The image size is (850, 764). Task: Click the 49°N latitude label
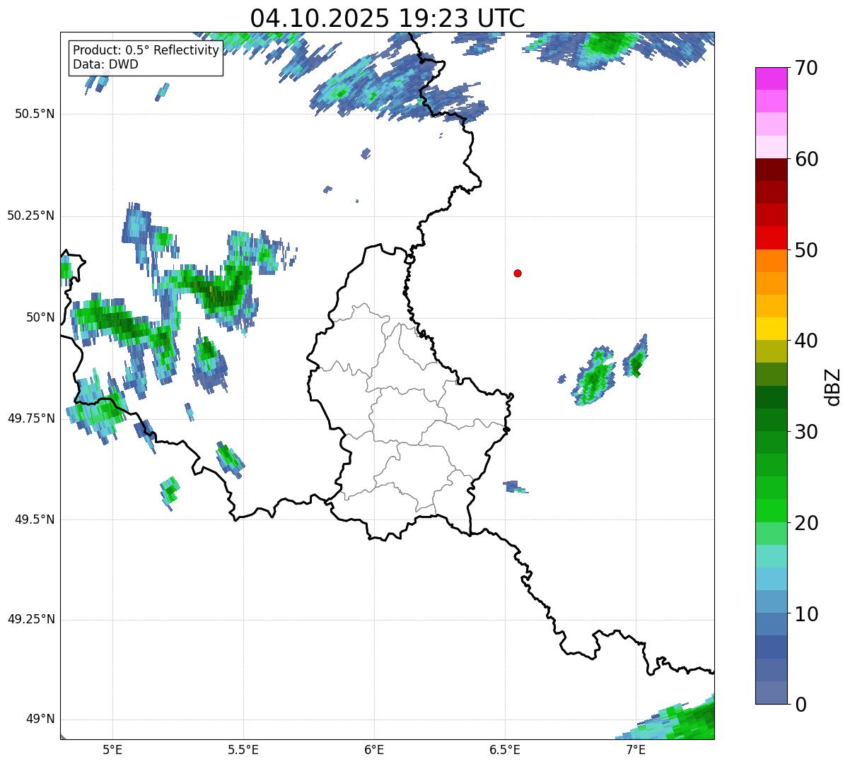tap(40, 719)
